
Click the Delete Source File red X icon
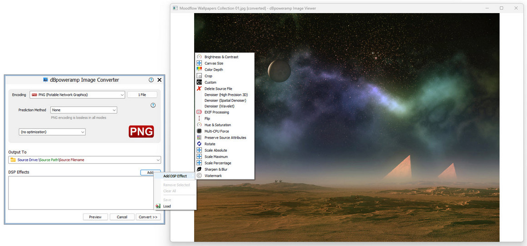pos(199,89)
